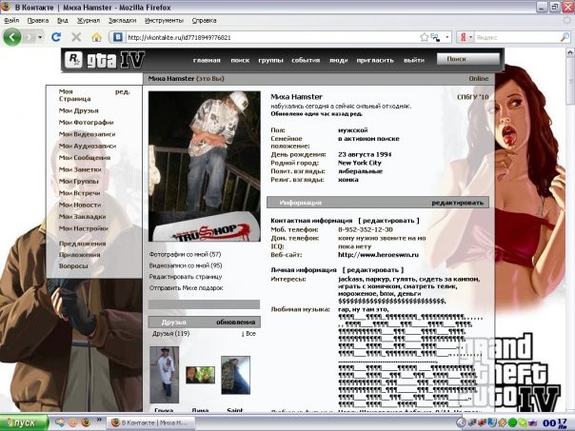Open группы in site navigation

point(270,60)
